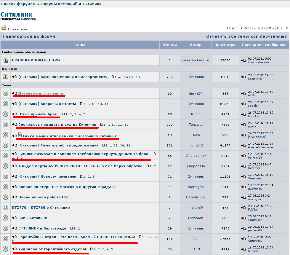Screen dimensions: 290x255
Task: Click moderator name Ситилинк under forum title
Action: (29, 19)
